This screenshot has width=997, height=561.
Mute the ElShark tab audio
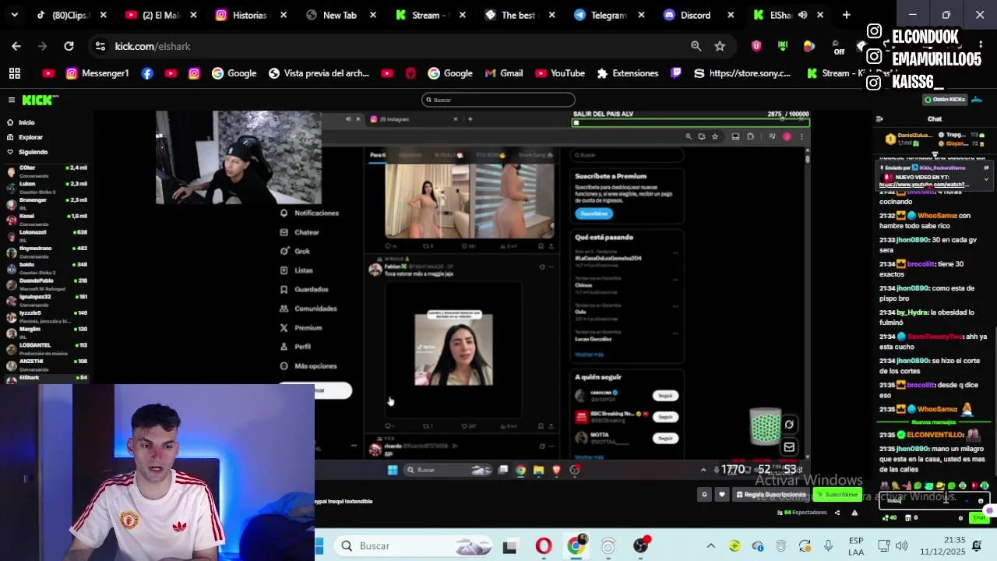pos(802,15)
